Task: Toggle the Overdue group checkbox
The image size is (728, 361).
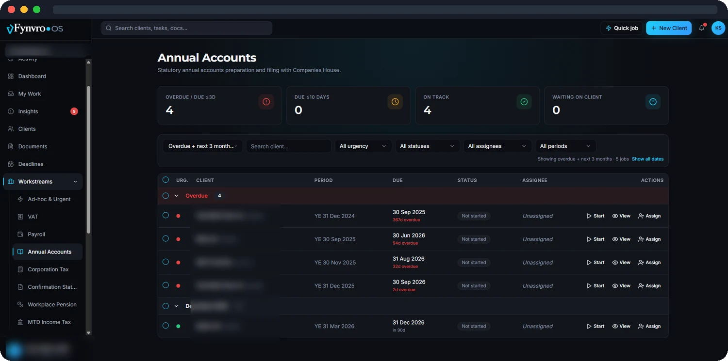Action: pos(165,196)
